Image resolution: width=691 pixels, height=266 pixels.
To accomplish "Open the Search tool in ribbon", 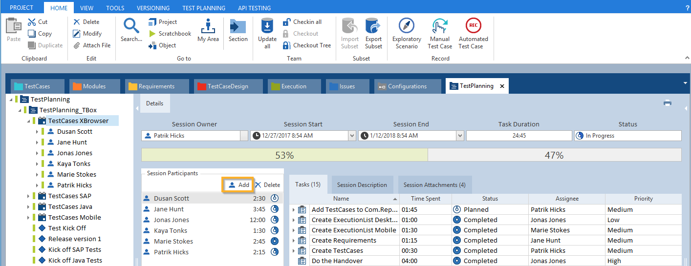I will pos(131,27).
